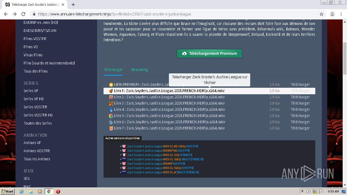Screen dimensions: 347x195
Task: Click the Chrome icon in the taskbar
Action: pos(49,191)
